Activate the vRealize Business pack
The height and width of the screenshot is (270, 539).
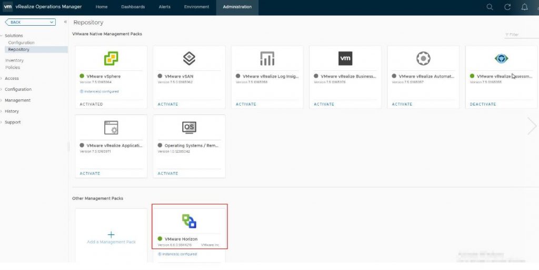coord(324,104)
